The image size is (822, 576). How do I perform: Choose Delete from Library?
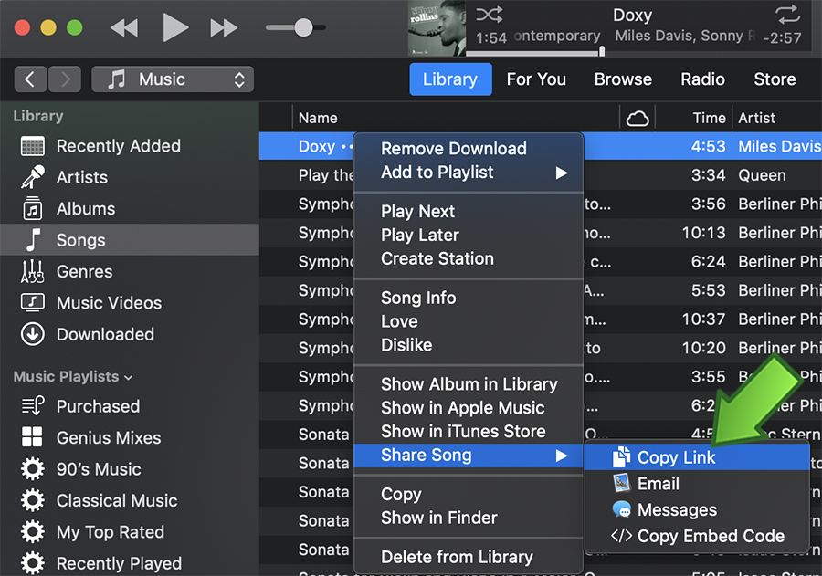point(469,557)
